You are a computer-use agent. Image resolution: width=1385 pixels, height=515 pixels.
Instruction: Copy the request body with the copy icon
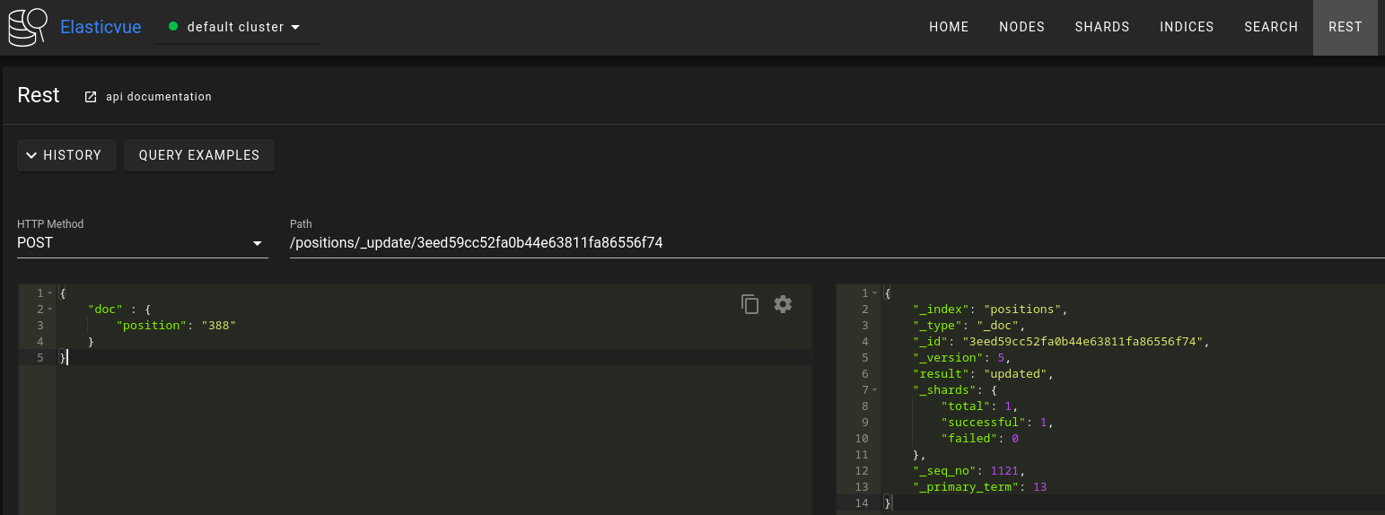pyautogui.click(x=750, y=304)
